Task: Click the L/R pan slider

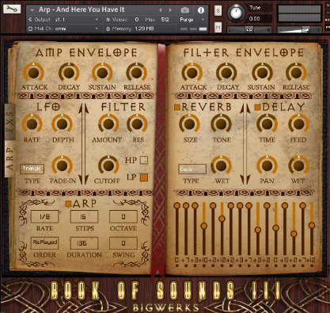Action: (249, 30)
